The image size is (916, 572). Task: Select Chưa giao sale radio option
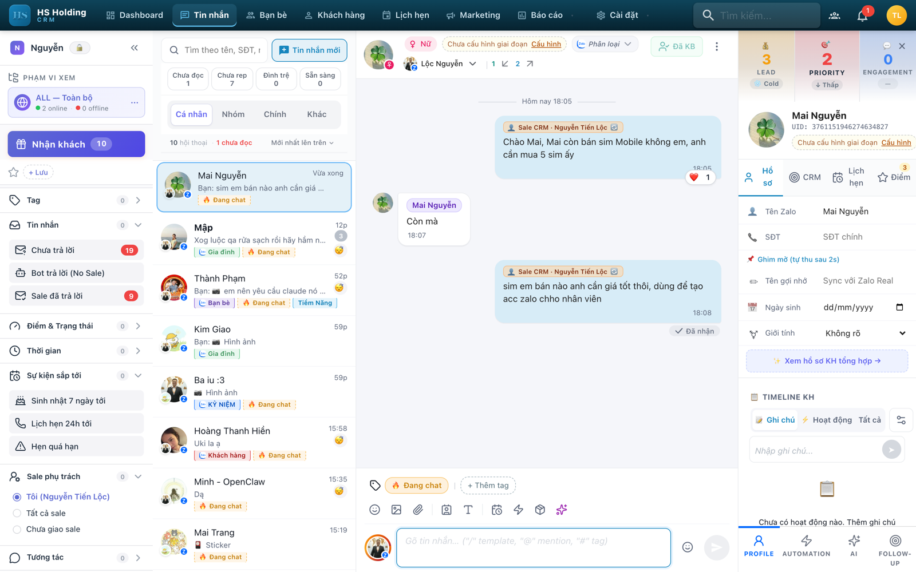17,529
